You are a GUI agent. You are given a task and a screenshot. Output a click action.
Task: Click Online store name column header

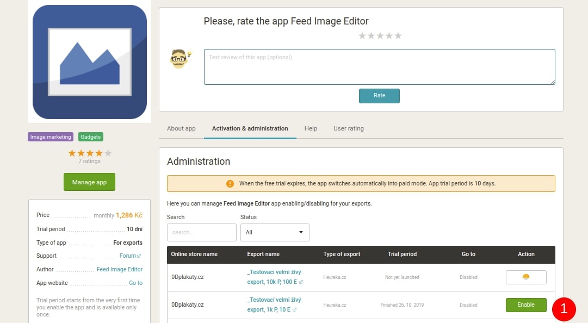(x=194, y=254)
